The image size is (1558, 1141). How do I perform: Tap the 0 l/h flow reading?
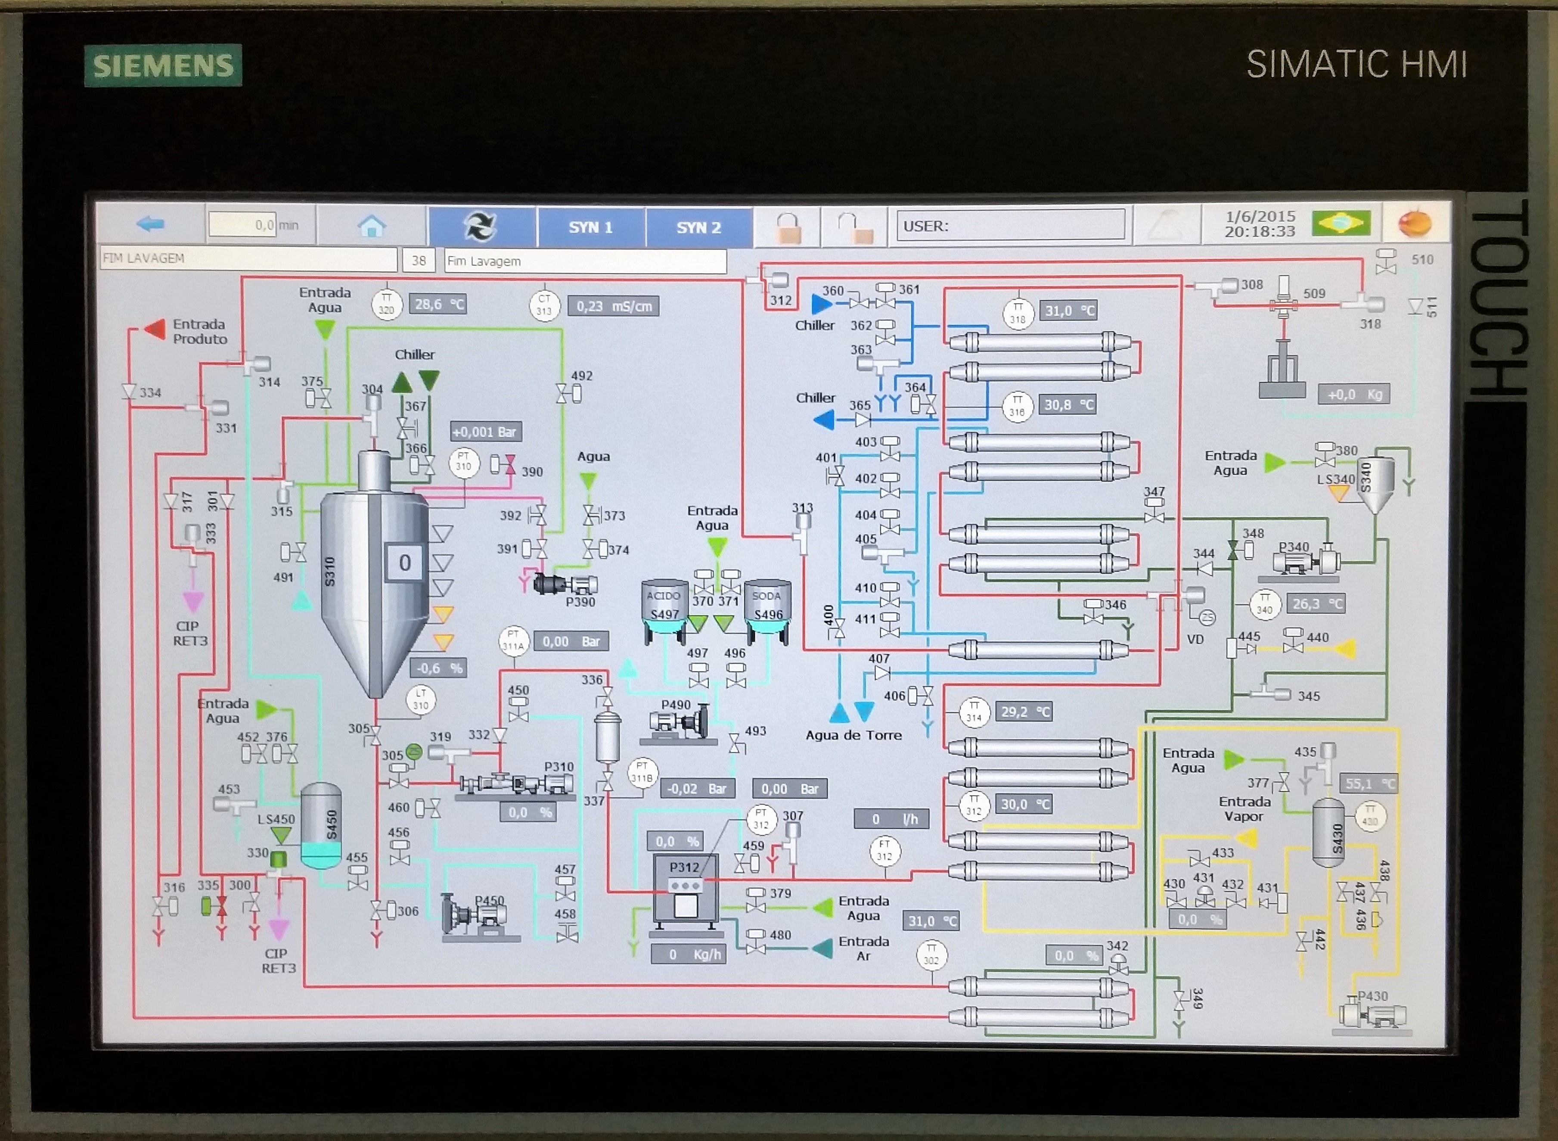[x=891, y=818]
